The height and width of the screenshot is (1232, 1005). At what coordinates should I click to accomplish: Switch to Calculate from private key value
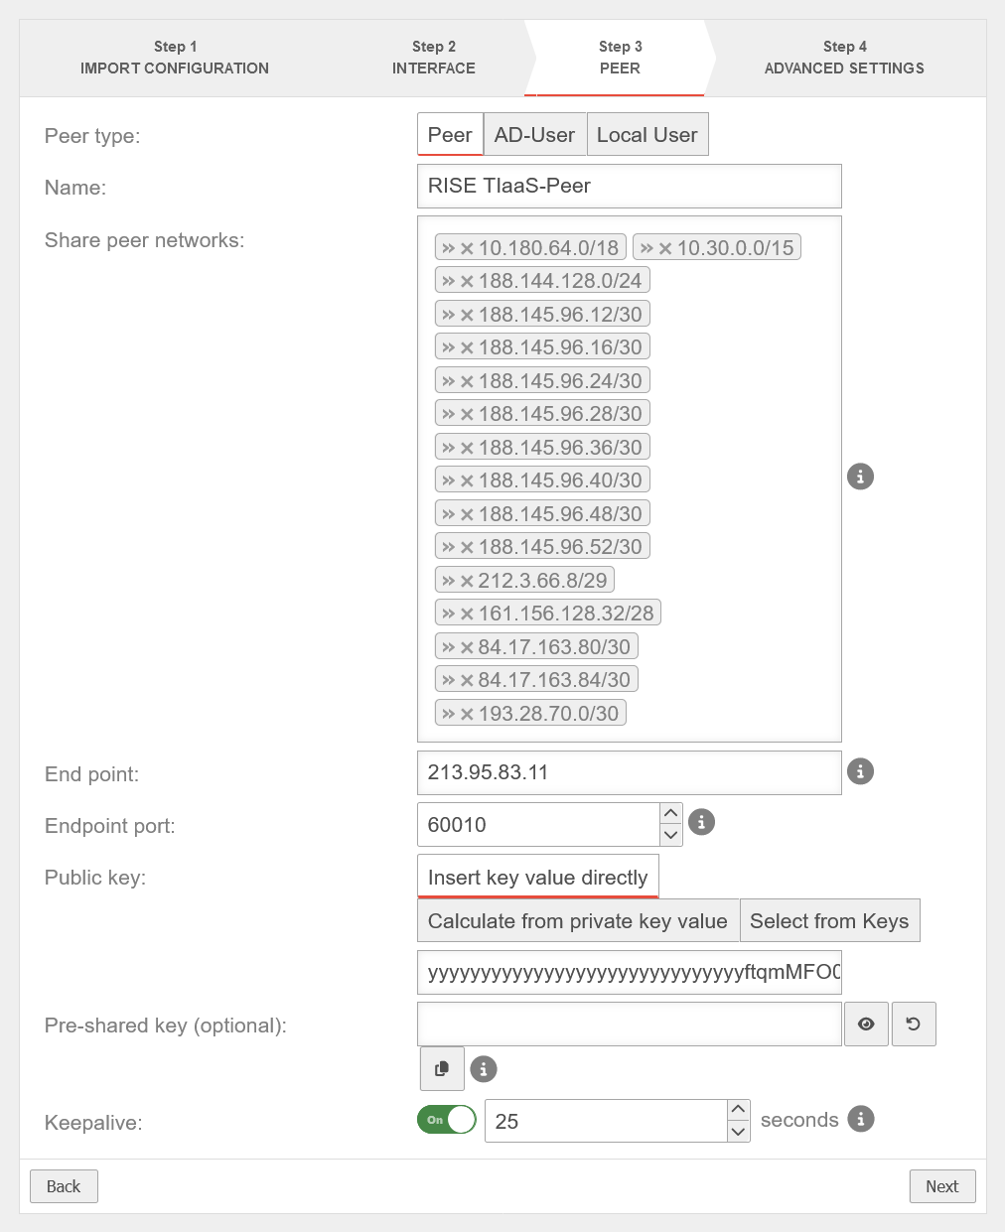click(577, 921)
